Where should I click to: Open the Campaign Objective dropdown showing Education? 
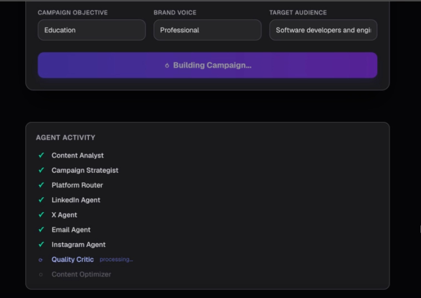coord(91,30)
